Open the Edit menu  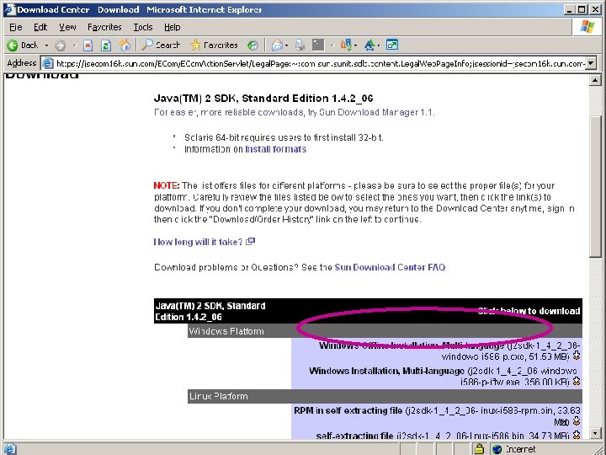[40, 28]
